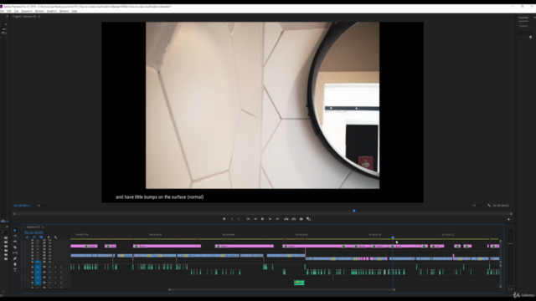Open Program panel menu icon
This screenshot has height=301, width=536.
39,17
